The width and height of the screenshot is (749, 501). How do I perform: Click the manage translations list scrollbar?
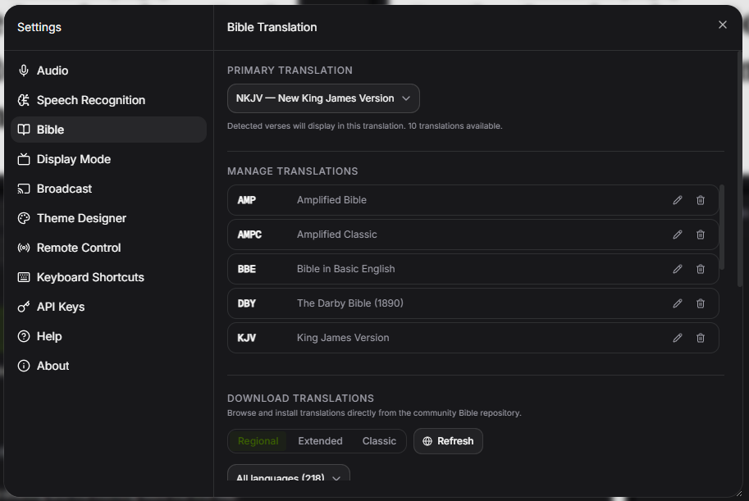(722, 227)
